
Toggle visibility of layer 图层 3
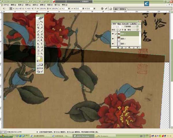[x=113, y=34]
